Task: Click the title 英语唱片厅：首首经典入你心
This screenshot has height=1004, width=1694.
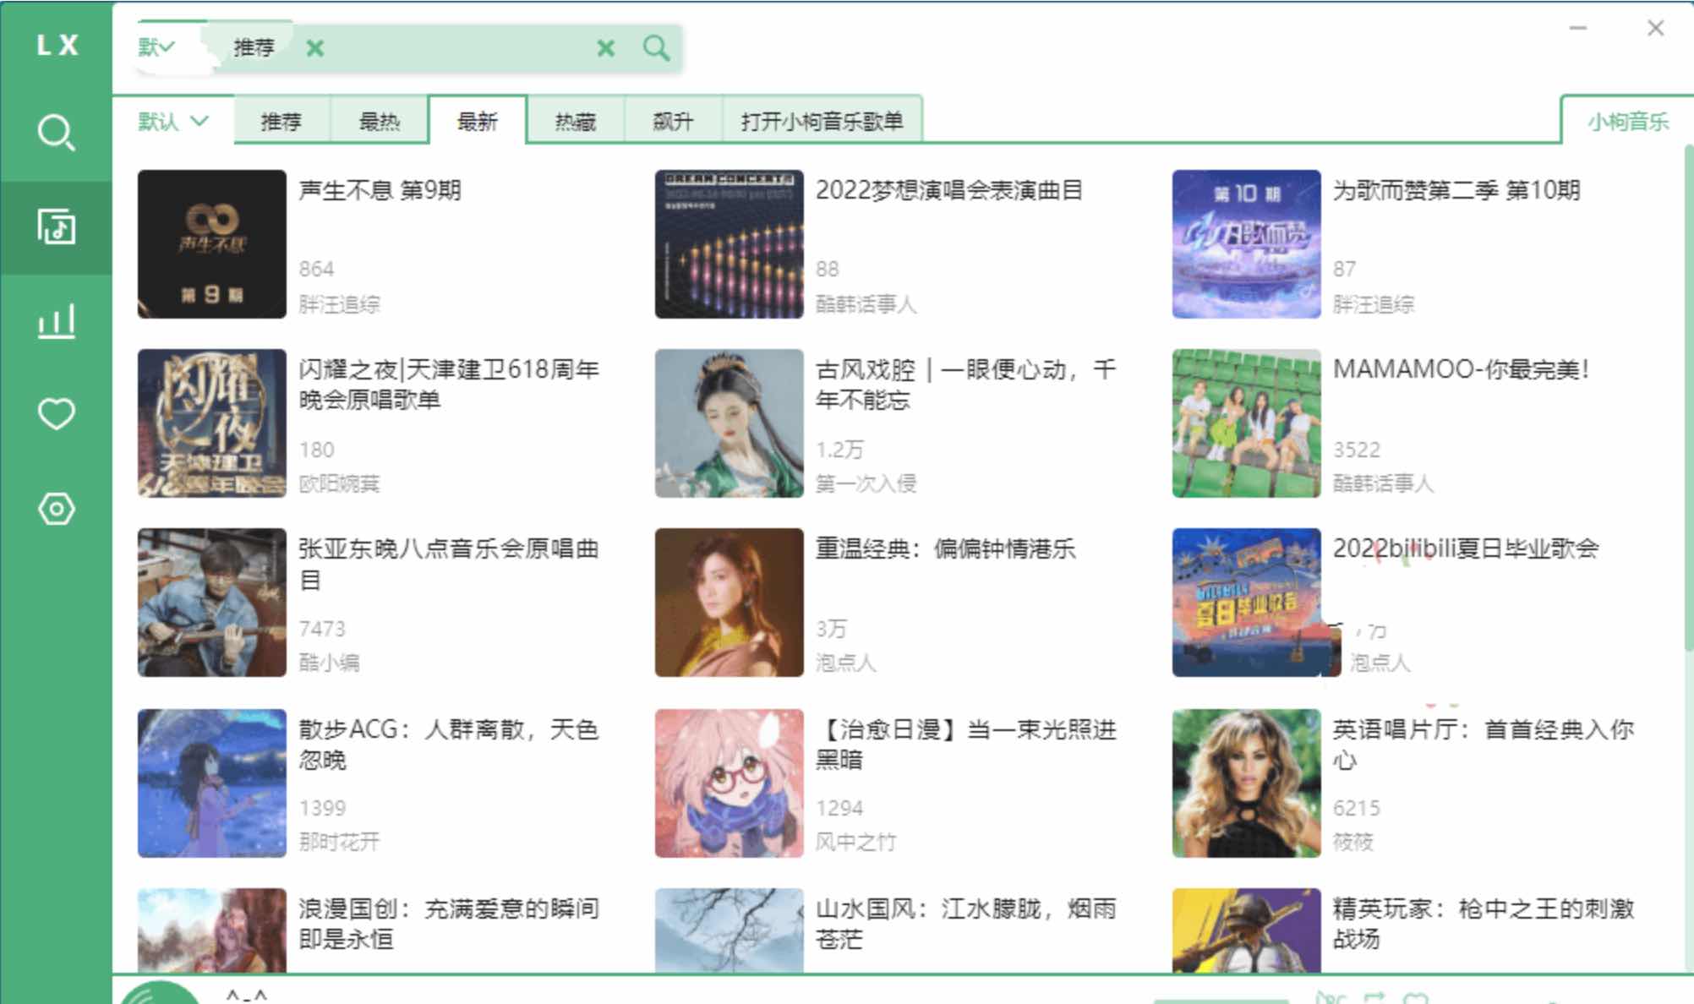Action: (1484, 745)
